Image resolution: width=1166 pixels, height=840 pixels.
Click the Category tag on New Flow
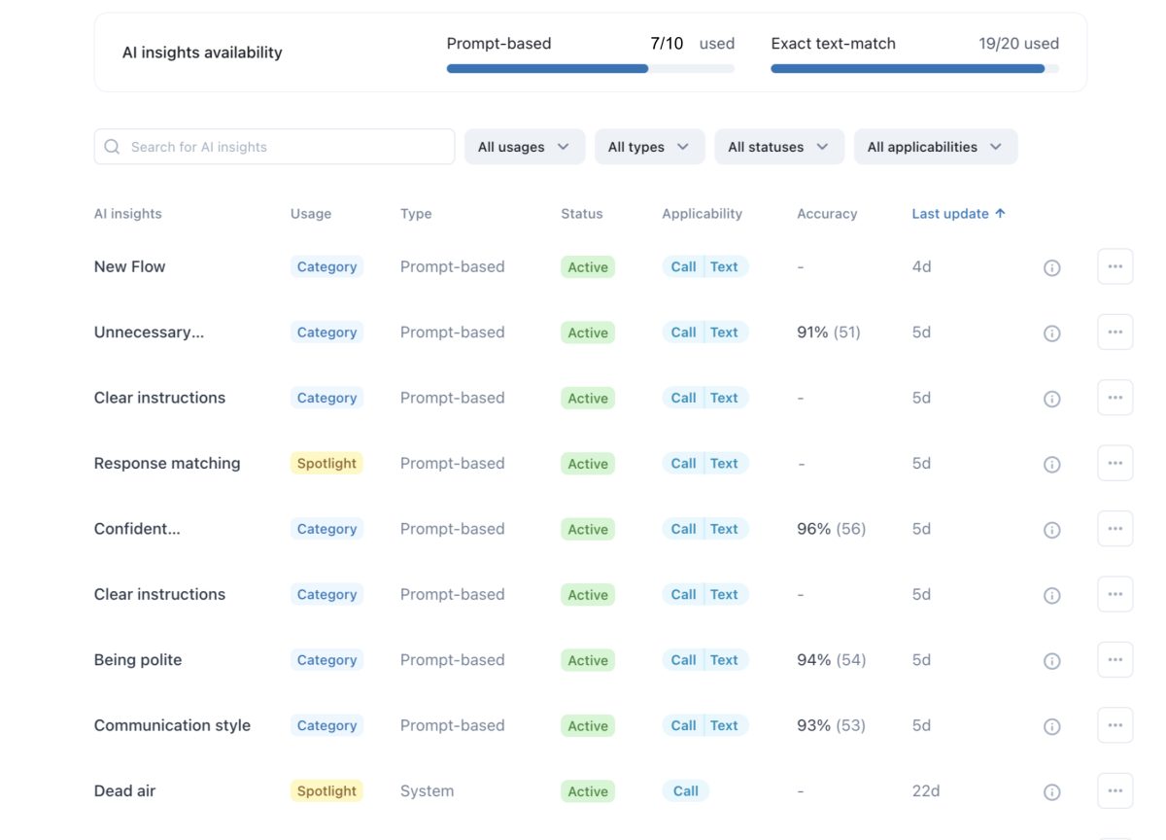[326, 266]
